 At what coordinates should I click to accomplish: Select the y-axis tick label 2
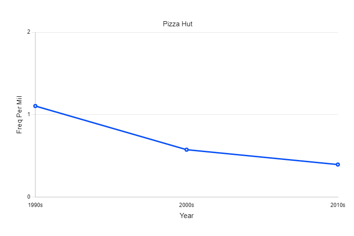[x=29, y=32]
